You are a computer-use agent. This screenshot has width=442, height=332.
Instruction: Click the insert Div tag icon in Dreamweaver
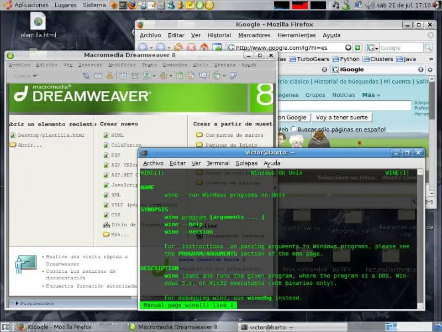click(x=135, y=75)
